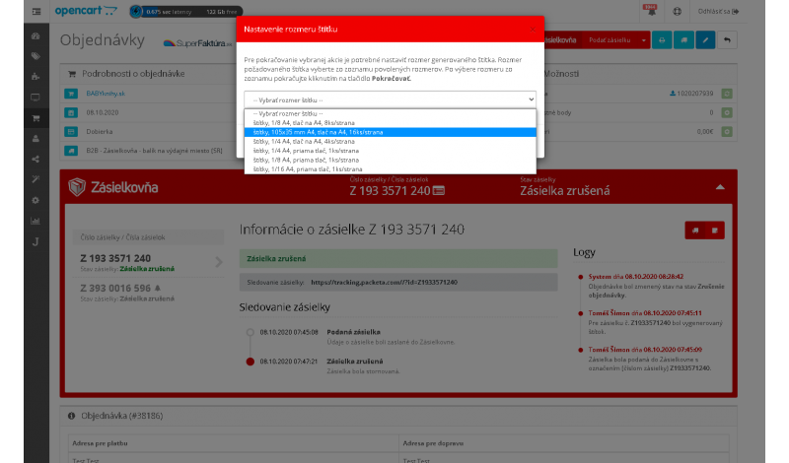Click the red Zásielka zrušená timeline marker
789x463 pixels.
[x=251, y=362]
